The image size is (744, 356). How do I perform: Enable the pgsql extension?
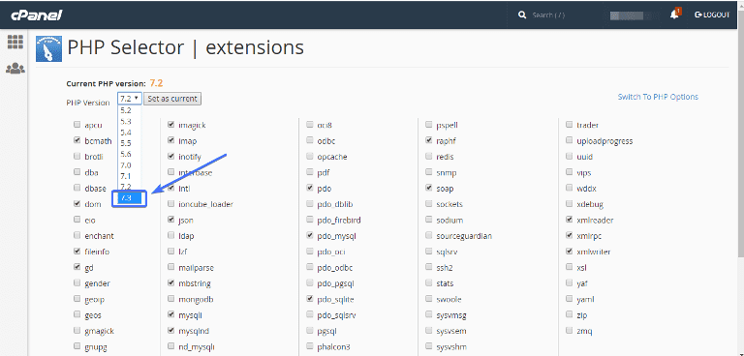pos(310,331)
